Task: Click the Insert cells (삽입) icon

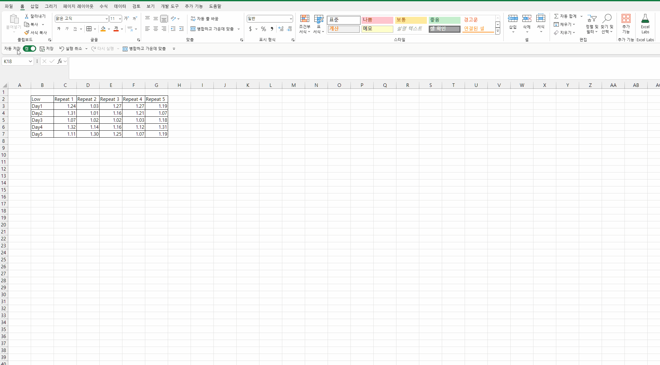Action: pyautogui.click(x=513, y=19)
